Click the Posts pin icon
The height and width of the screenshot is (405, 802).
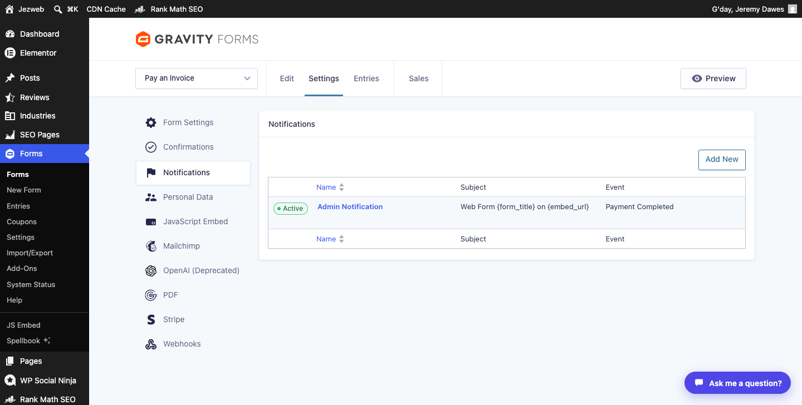pyautogui.click(x=10, y=78)
